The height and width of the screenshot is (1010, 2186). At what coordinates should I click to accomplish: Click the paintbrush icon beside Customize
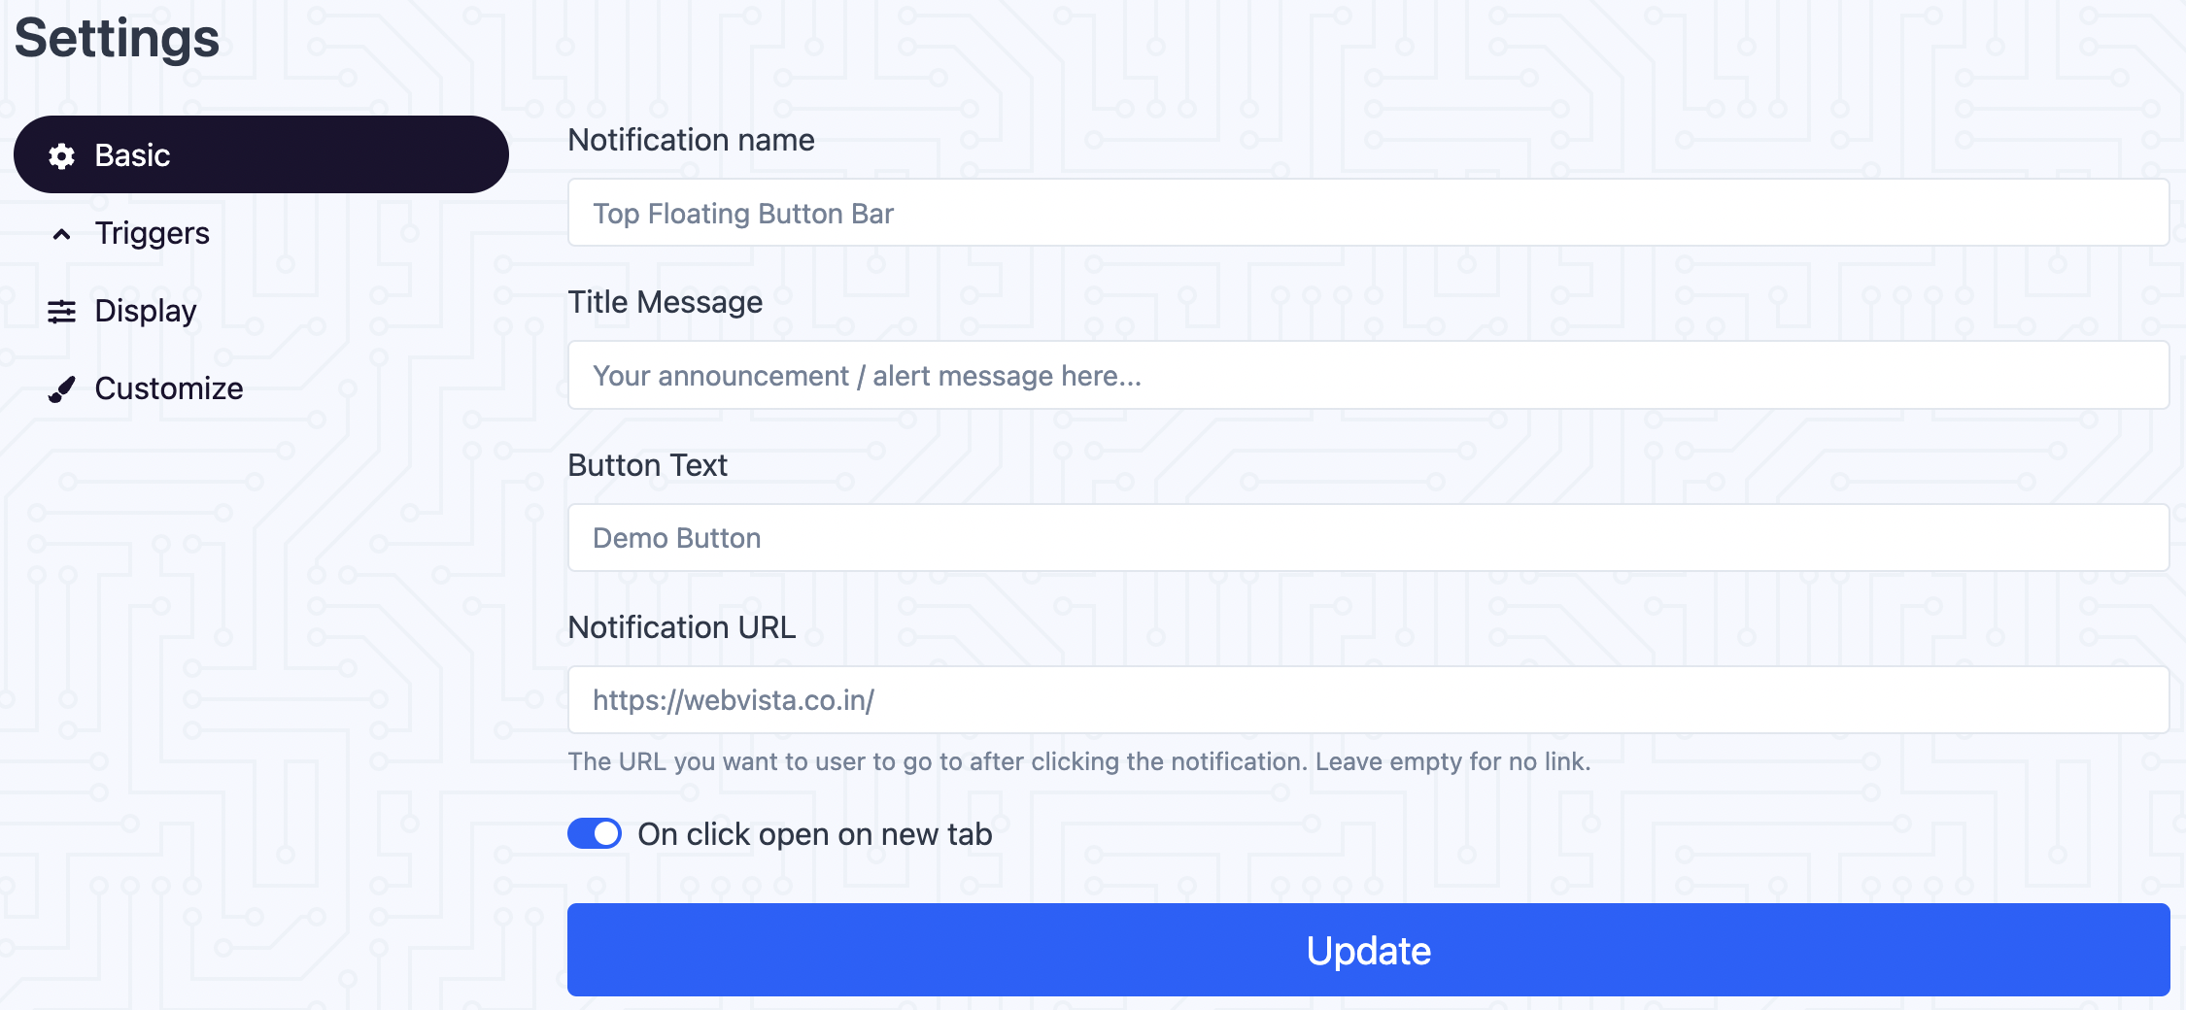click(61, 389)
